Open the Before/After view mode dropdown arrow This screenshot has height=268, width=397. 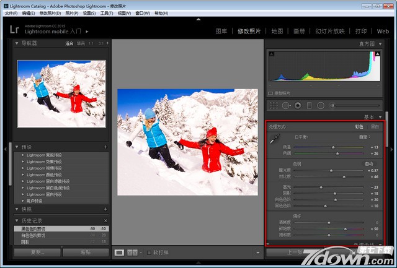[141, 253]
